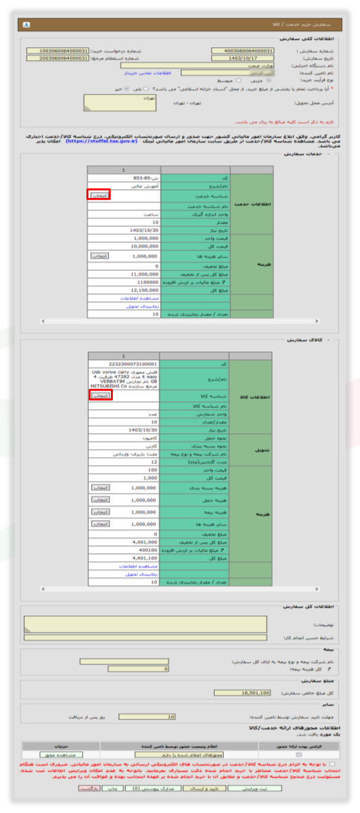This screenshot has height=813, width=360.
Task: Click the service unit ساعت cell
Action: (x=123, y=213)
